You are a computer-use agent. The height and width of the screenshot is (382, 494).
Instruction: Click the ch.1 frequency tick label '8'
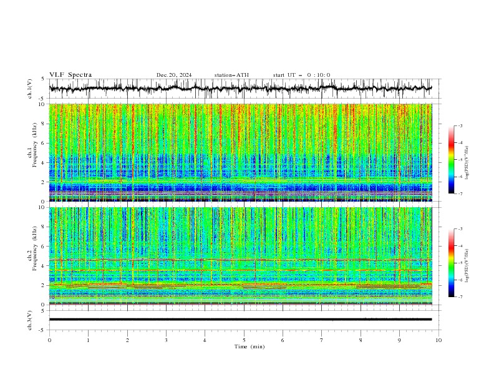pos(43,124)
